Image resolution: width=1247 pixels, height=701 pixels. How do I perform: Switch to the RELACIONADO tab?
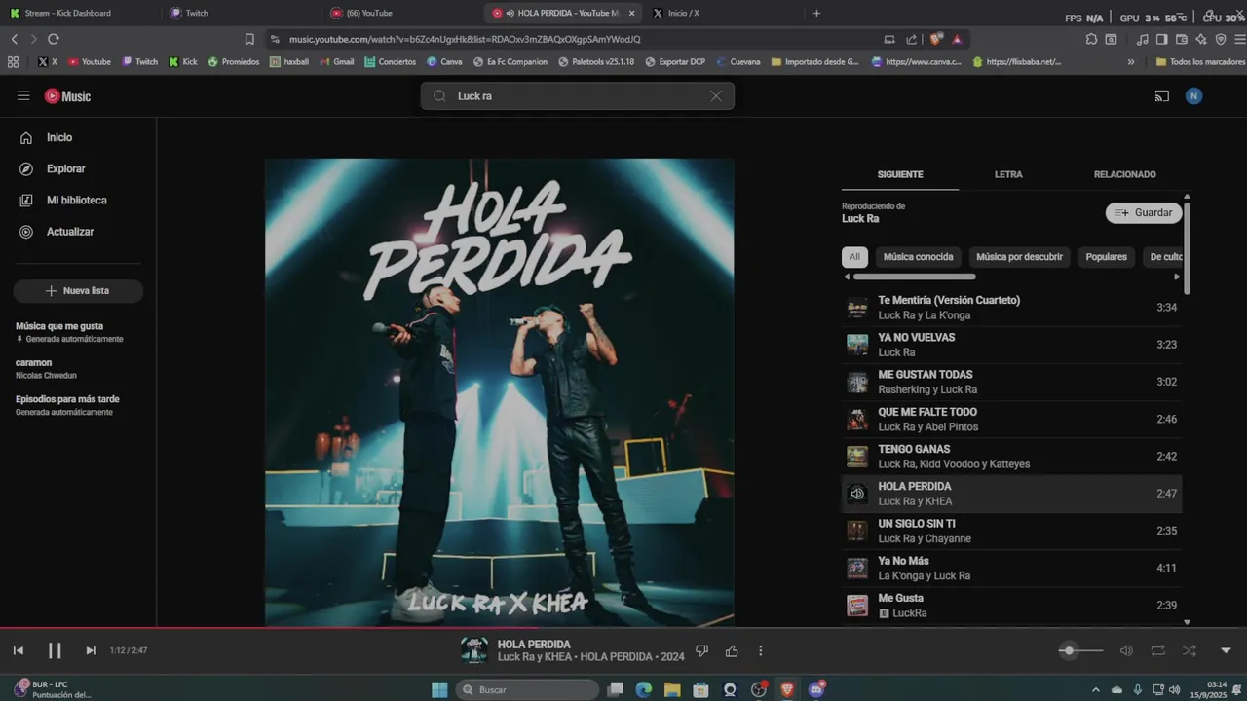coord(1124,174)
